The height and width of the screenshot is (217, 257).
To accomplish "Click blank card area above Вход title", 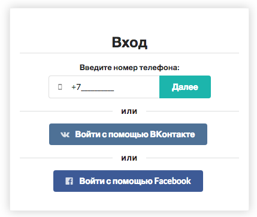I will click(x=129, y=22).
